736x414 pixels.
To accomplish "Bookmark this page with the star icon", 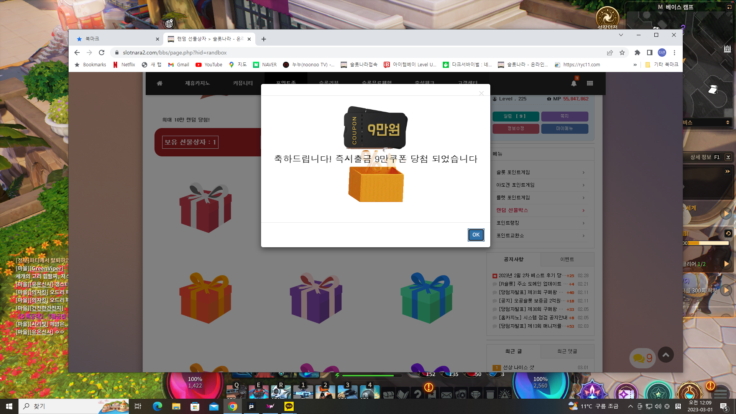I will point(622,53).
